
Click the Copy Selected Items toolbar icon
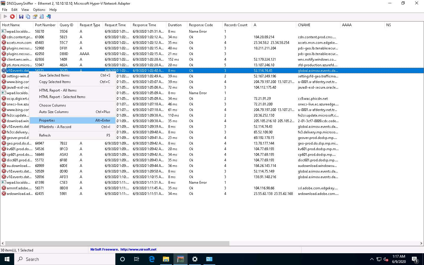point(28,16)
